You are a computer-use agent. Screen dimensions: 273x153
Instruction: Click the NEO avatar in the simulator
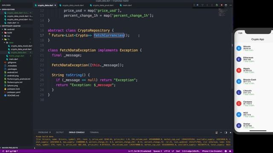point(239,114)
